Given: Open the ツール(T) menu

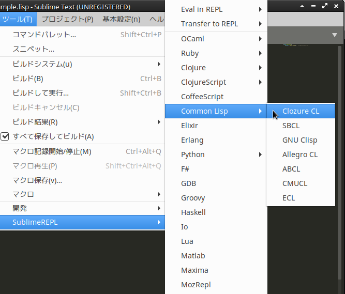Looking at the screenshot, I should (x=18, y=19).
